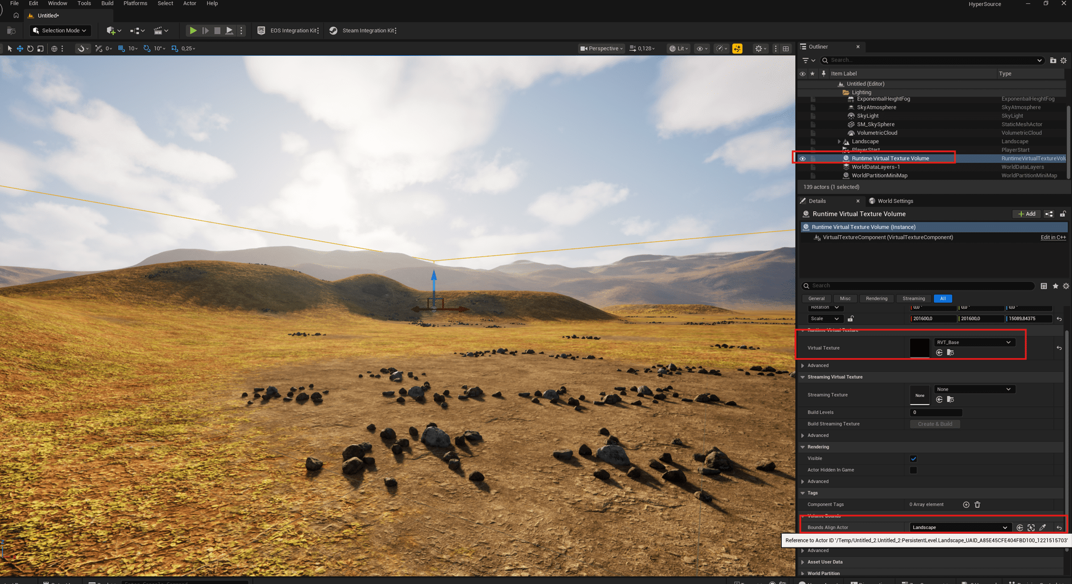1072x584 pixels.
Task: Browse to Streaming Texture in Content Browser
Action: pyautogui.click(x=950, y=400)
